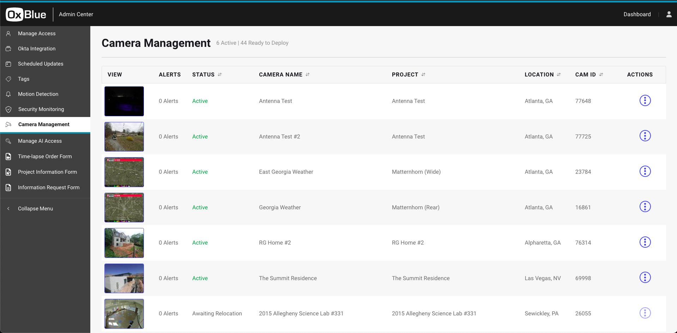This screenshot has width=677, height=333.
Task: Sort table by Camera Name arrows
Action: tap(308, 75)
